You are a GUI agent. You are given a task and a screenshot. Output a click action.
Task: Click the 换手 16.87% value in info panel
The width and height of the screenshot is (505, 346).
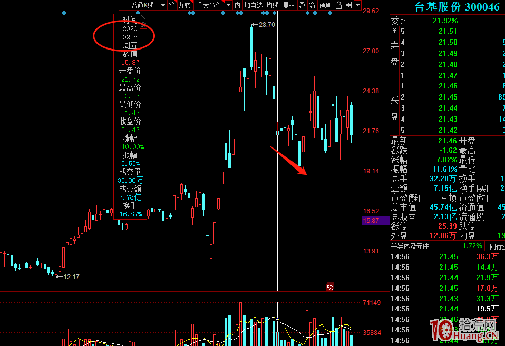point(131,214)
